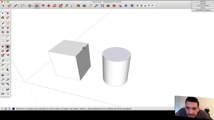
Task: Choose Rotated Rectangle tool in left palette
Action: point(8,28)
